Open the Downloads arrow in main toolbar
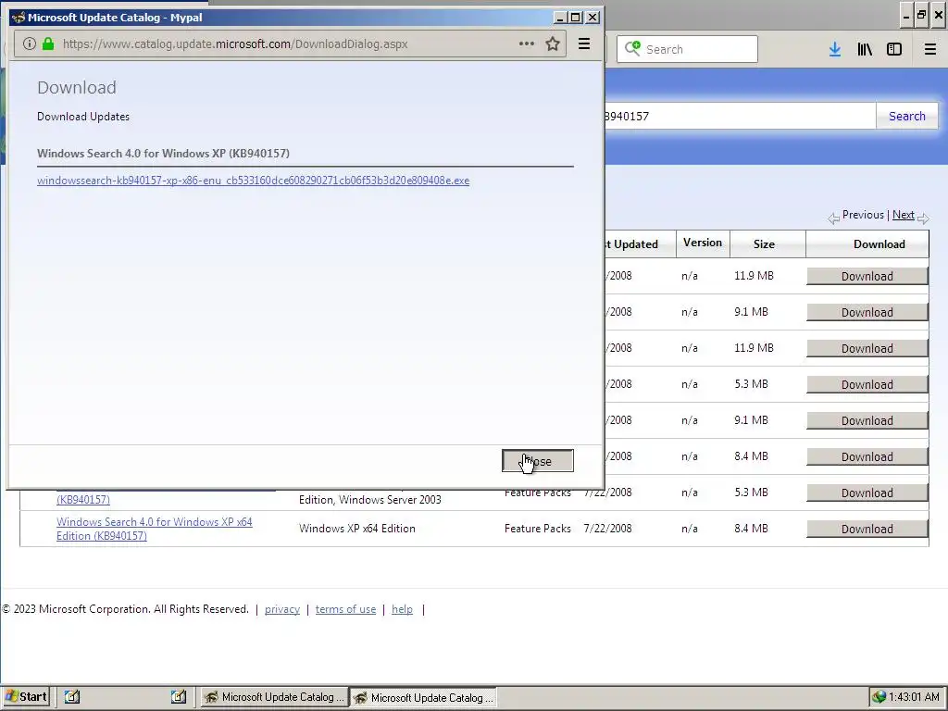This screenshot has height=711, width=948. (x=834, y=50)
